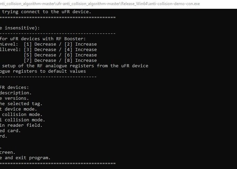This screenshot has height=169, width=237.
Task: Click the anti-collision-demo-con.exe title bar path
Action: 100,4
